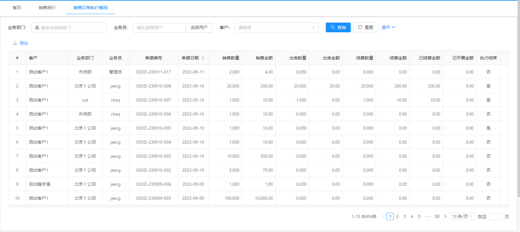Jump ahead using the pagination ellipsis

[x=428, y=216]
